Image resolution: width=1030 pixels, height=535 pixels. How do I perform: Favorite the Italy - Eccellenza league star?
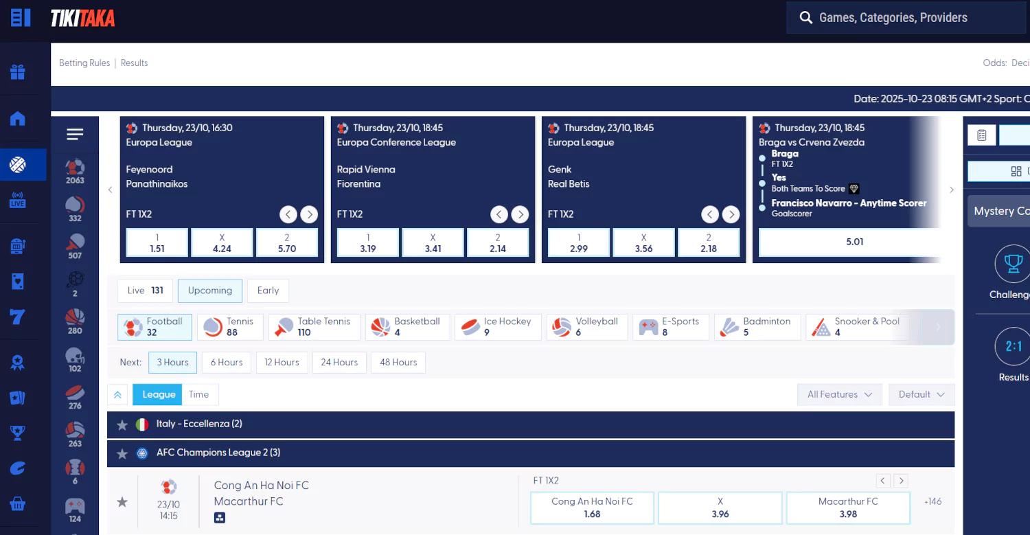[x=122, y=425]
